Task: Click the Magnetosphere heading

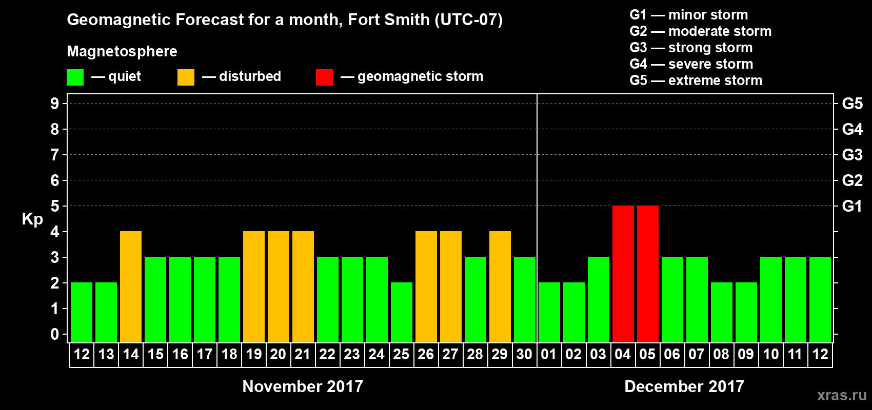Action: (x=122, y=52)
